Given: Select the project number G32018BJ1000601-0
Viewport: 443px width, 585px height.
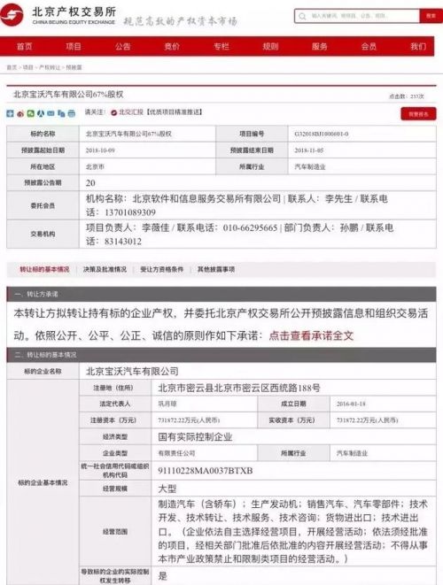Looking at the screenshot, I should coord(322,134).
